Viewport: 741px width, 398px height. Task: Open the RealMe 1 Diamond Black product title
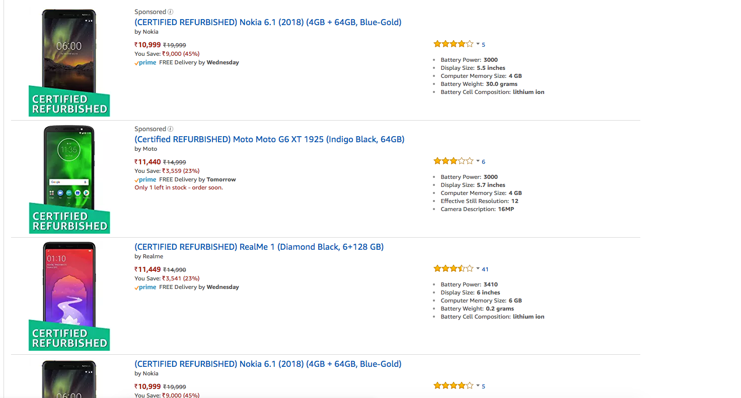[259, 247]
